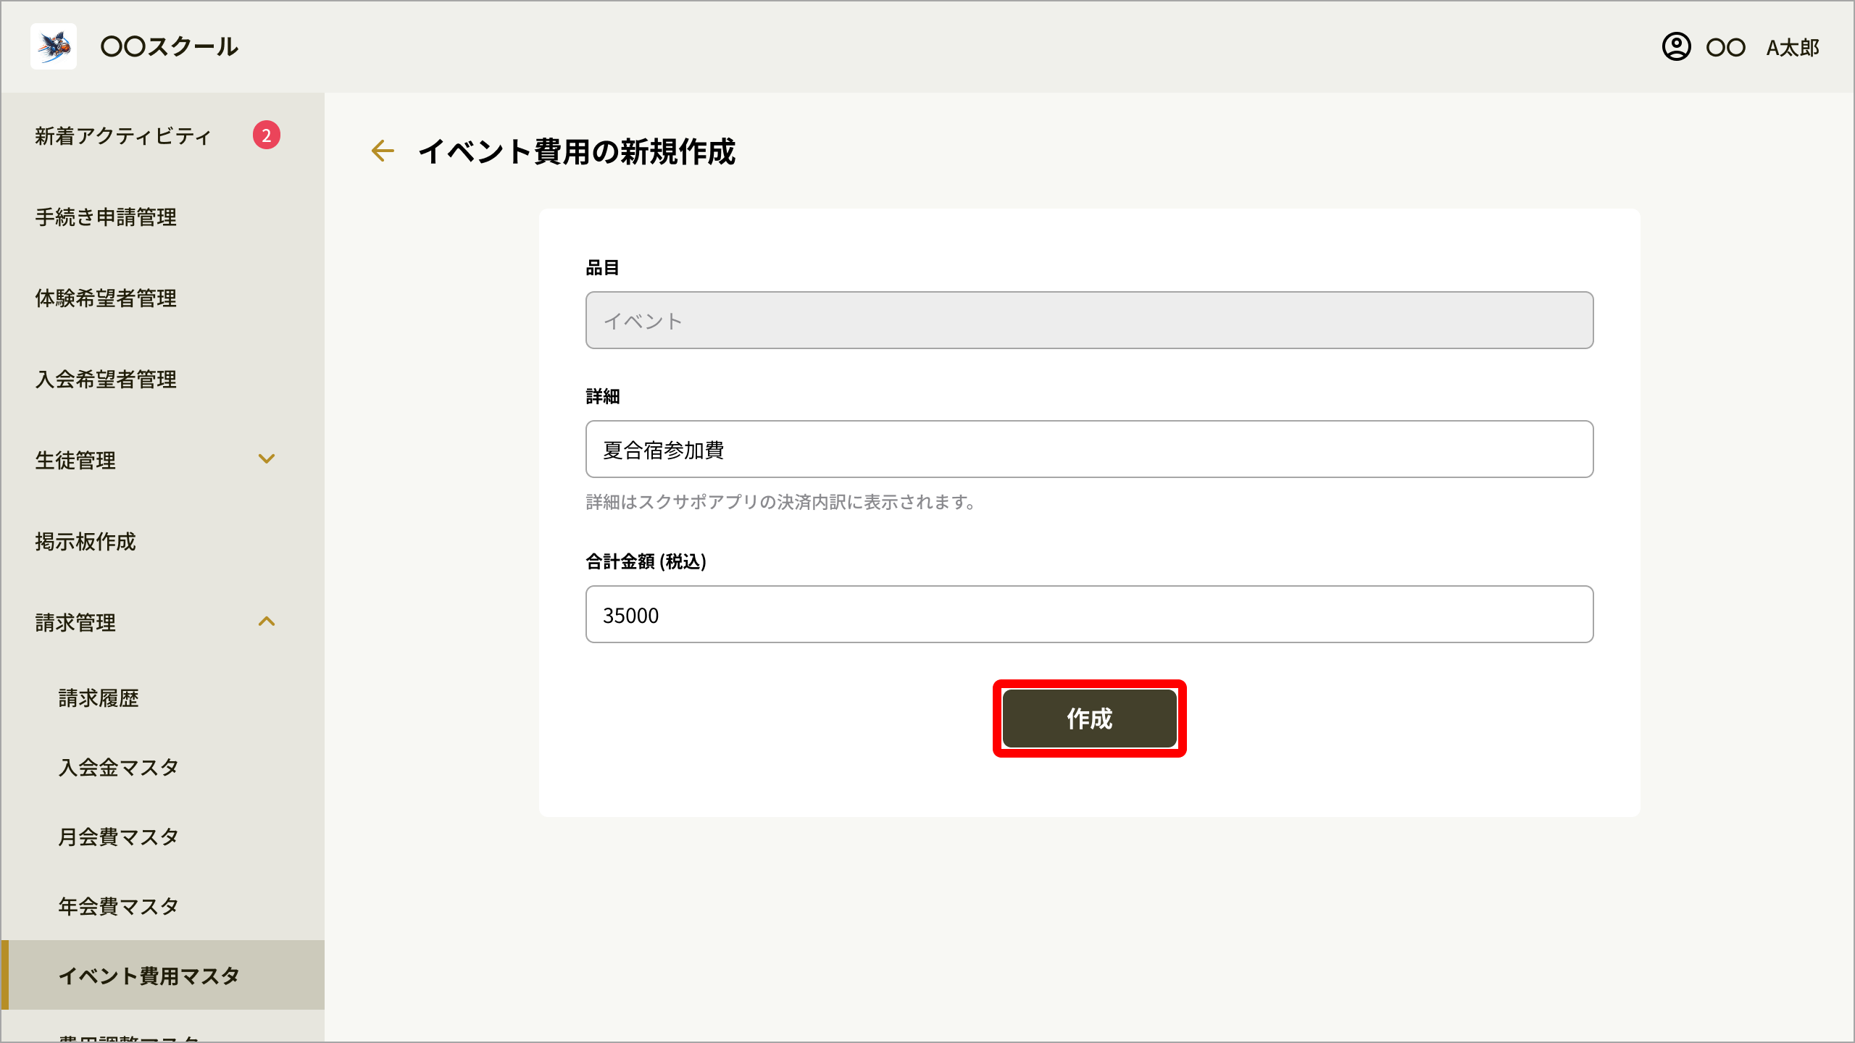Click the 詳細 label
The width and height of the screenshot is (1855, 1043).
point(603,396)
